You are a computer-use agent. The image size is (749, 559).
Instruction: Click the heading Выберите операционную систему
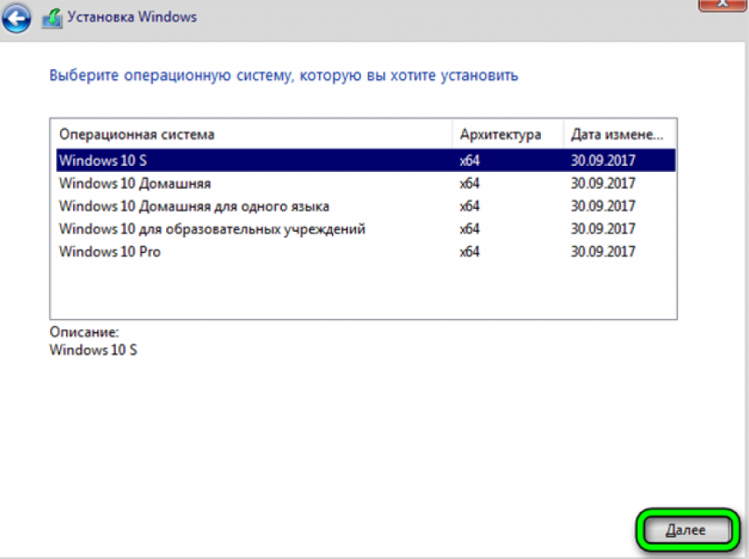coord(284,76)
